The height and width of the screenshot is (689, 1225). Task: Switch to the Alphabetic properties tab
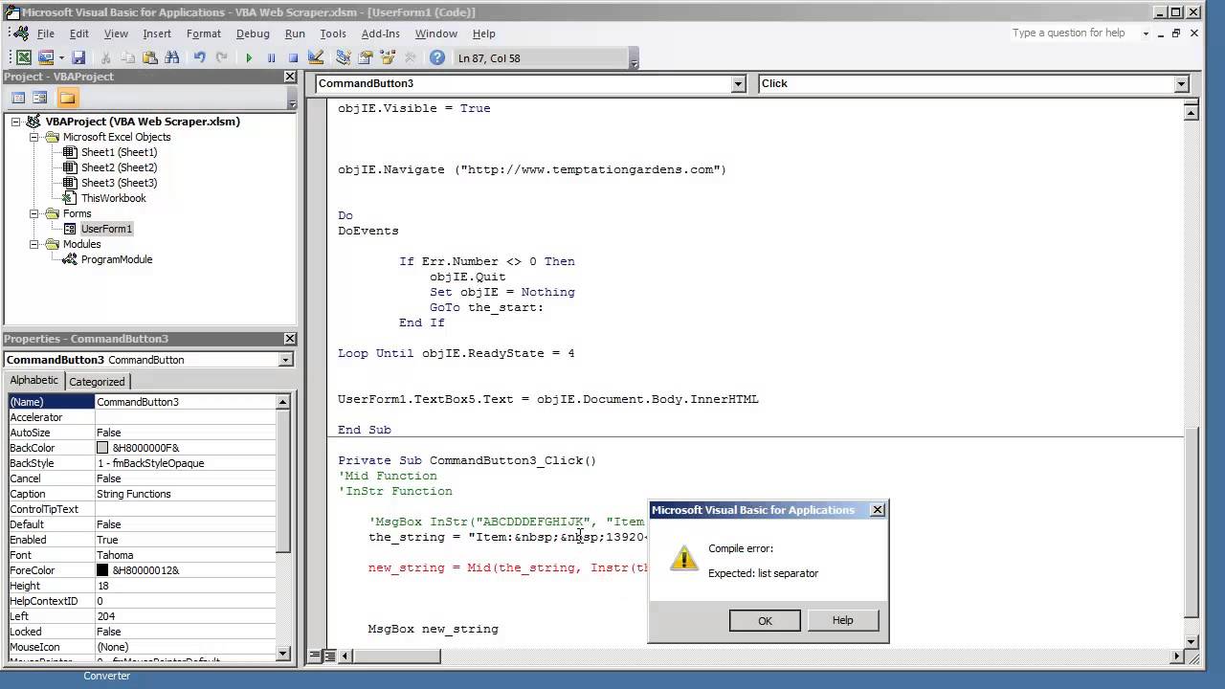point(34,380)
